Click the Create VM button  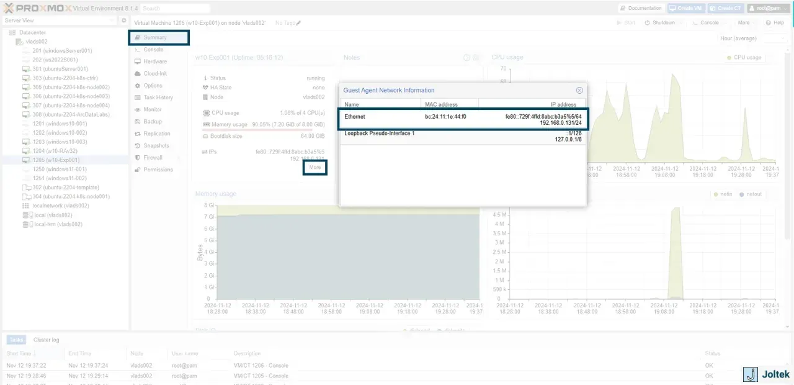click(x=685, y=8)
